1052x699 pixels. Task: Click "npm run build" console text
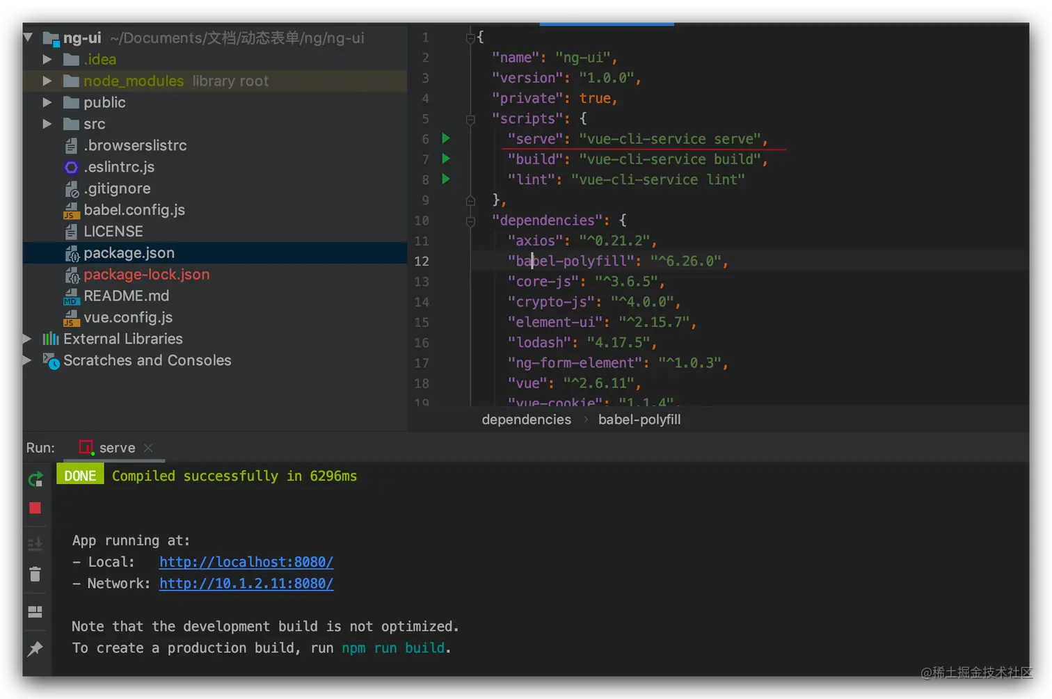[393, 648]
